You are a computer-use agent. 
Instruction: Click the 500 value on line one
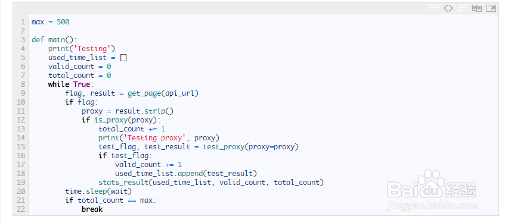(x=63, y=22)
